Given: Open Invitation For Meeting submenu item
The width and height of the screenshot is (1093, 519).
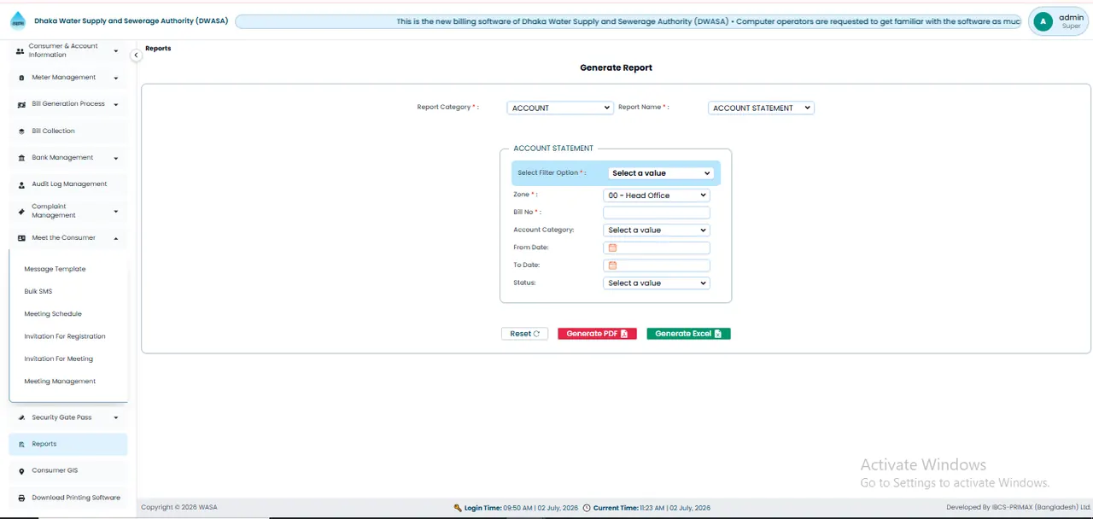Looking at the screenshot, I should coord(59,359).
